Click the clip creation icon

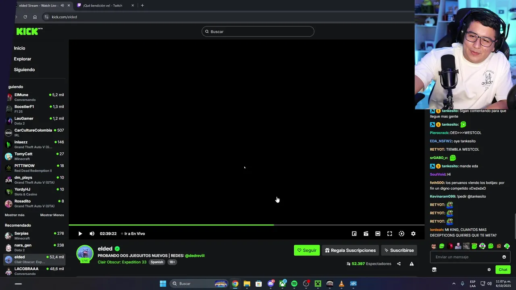[x=366, y=234]
